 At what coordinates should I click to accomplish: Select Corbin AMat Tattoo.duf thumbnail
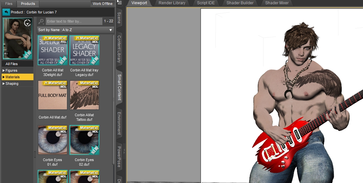click(x=84, y=95)
